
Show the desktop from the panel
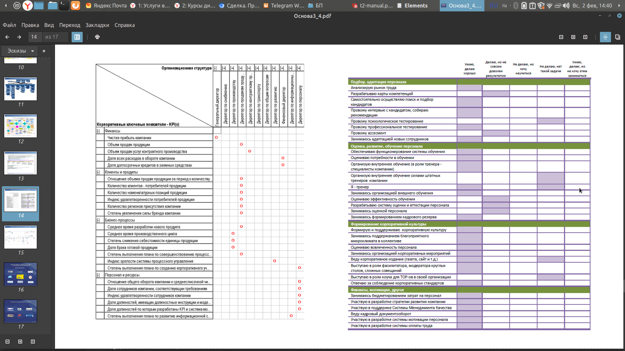tap(39, 6)
